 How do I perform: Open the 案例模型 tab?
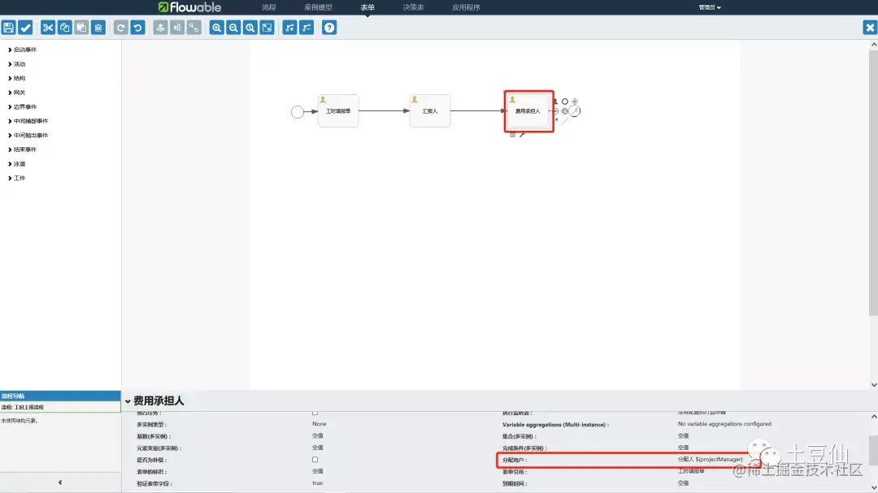pos(318,7)
